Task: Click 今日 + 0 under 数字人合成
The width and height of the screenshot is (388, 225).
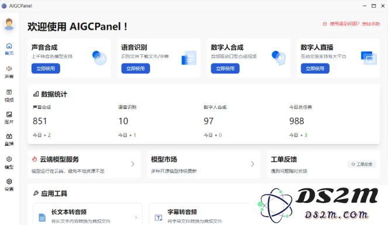Action: click(213, 135)
